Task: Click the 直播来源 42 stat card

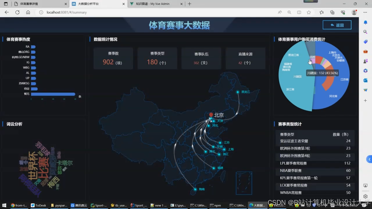Action: (245, 58)
